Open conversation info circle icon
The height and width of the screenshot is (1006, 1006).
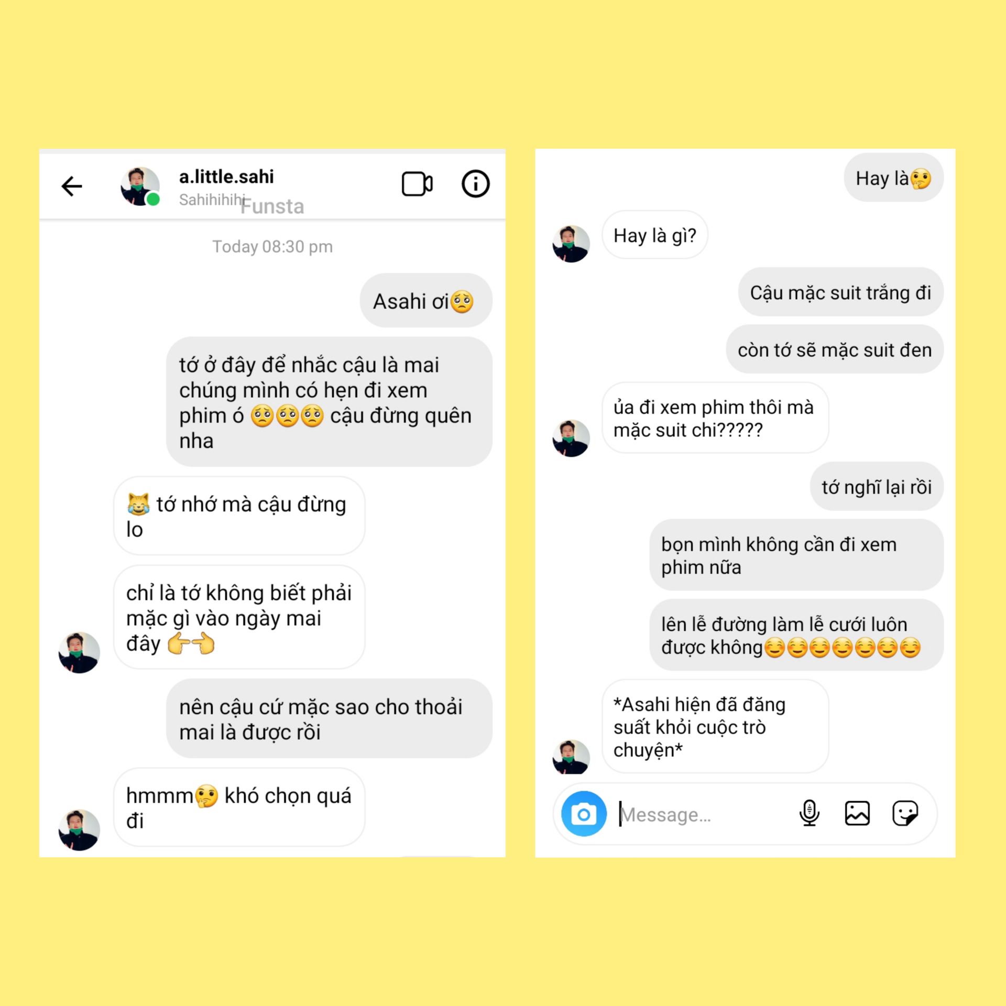475,184
